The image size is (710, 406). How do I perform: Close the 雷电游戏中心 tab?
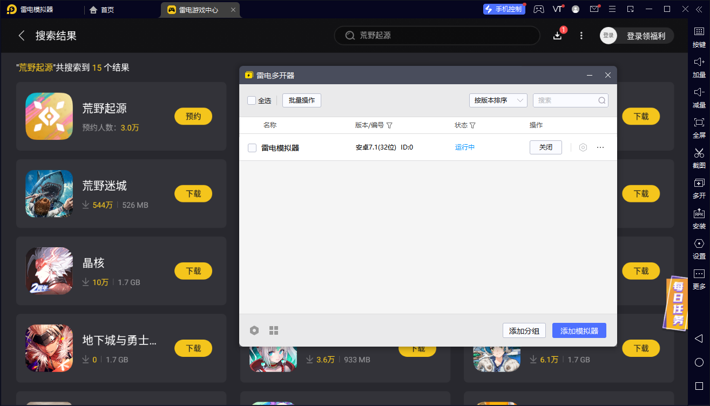(233, 10)
